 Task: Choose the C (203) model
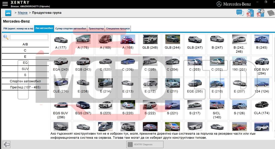(x=195, y=66)
